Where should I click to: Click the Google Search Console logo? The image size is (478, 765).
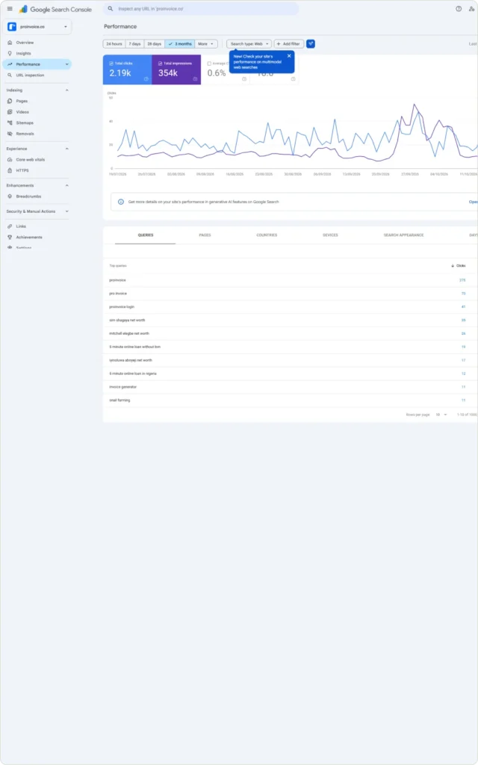pyautogui.click(x=55, y=9)
